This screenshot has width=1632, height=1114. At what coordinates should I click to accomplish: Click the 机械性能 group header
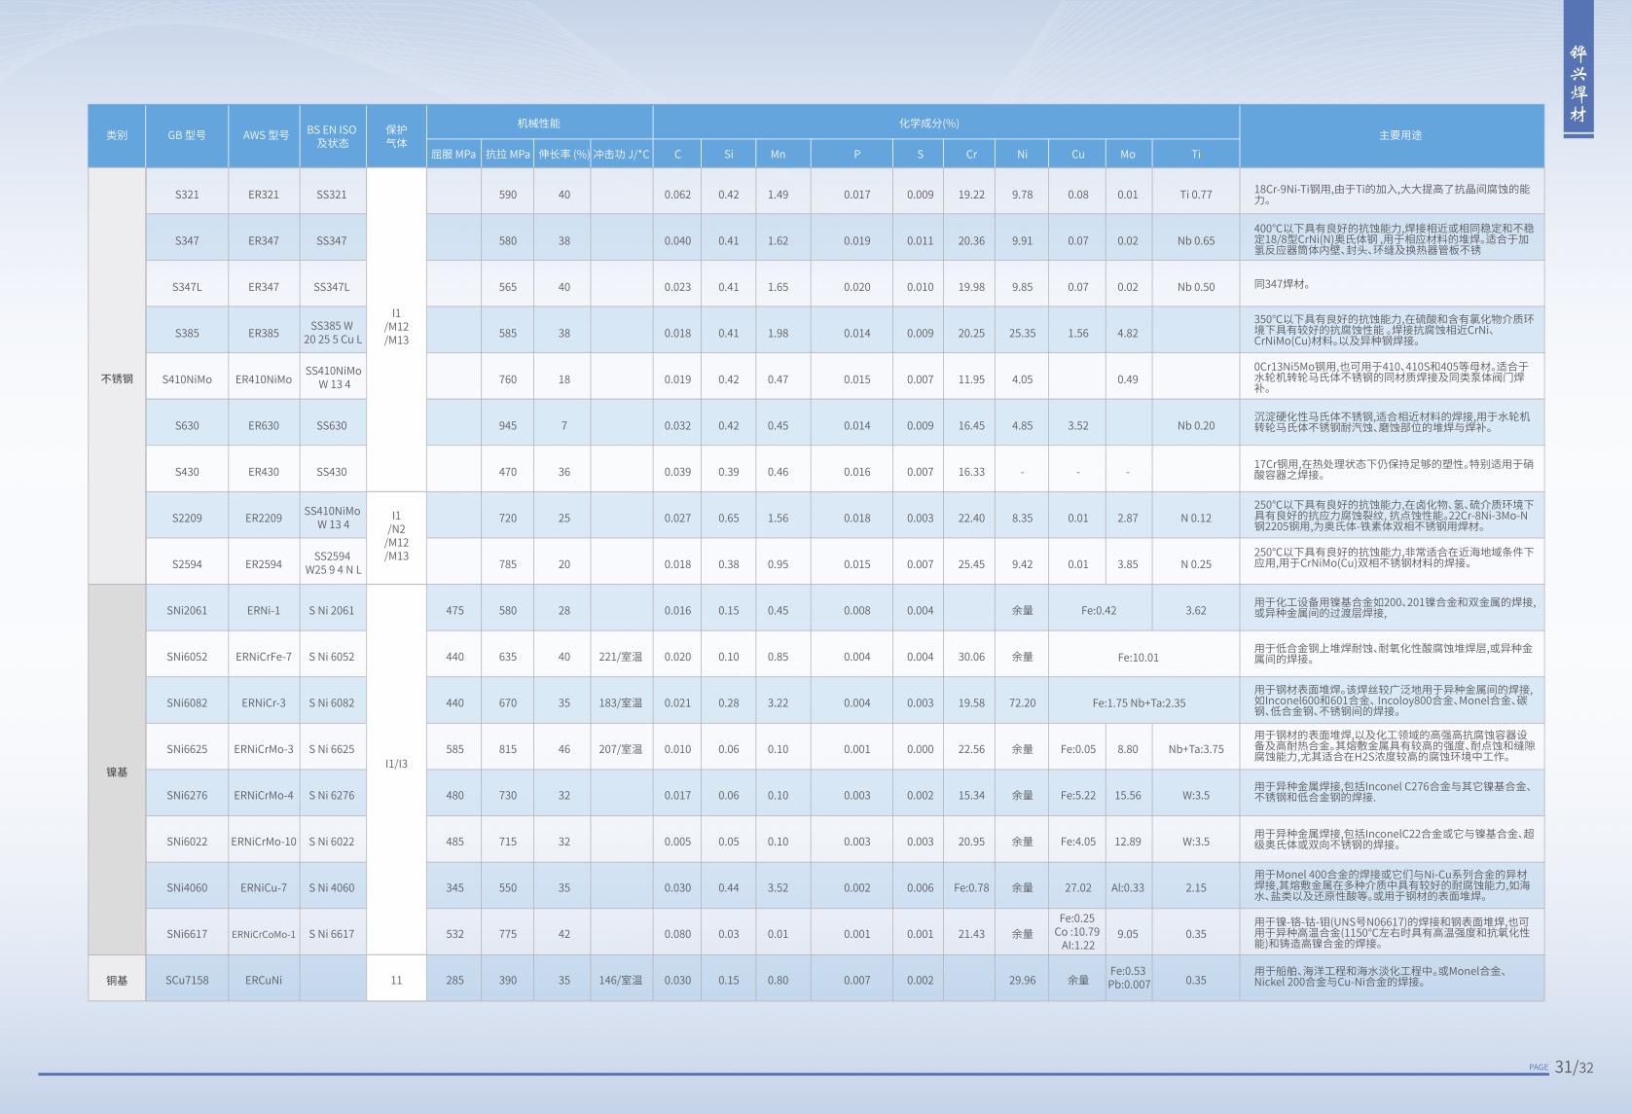click(539, 123)
